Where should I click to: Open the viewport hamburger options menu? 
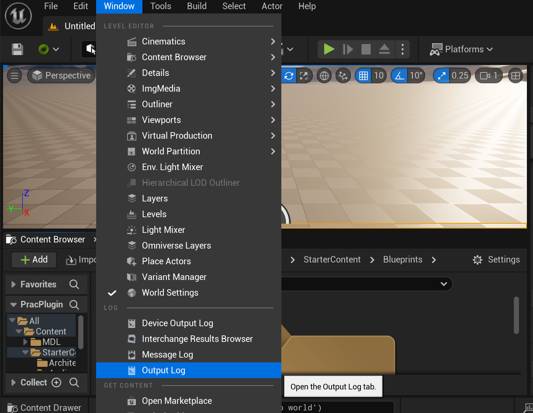(14, 76)
